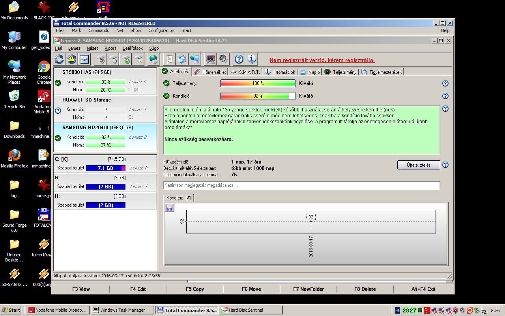Open Google Chrome desktop icon

click(44, 72)
